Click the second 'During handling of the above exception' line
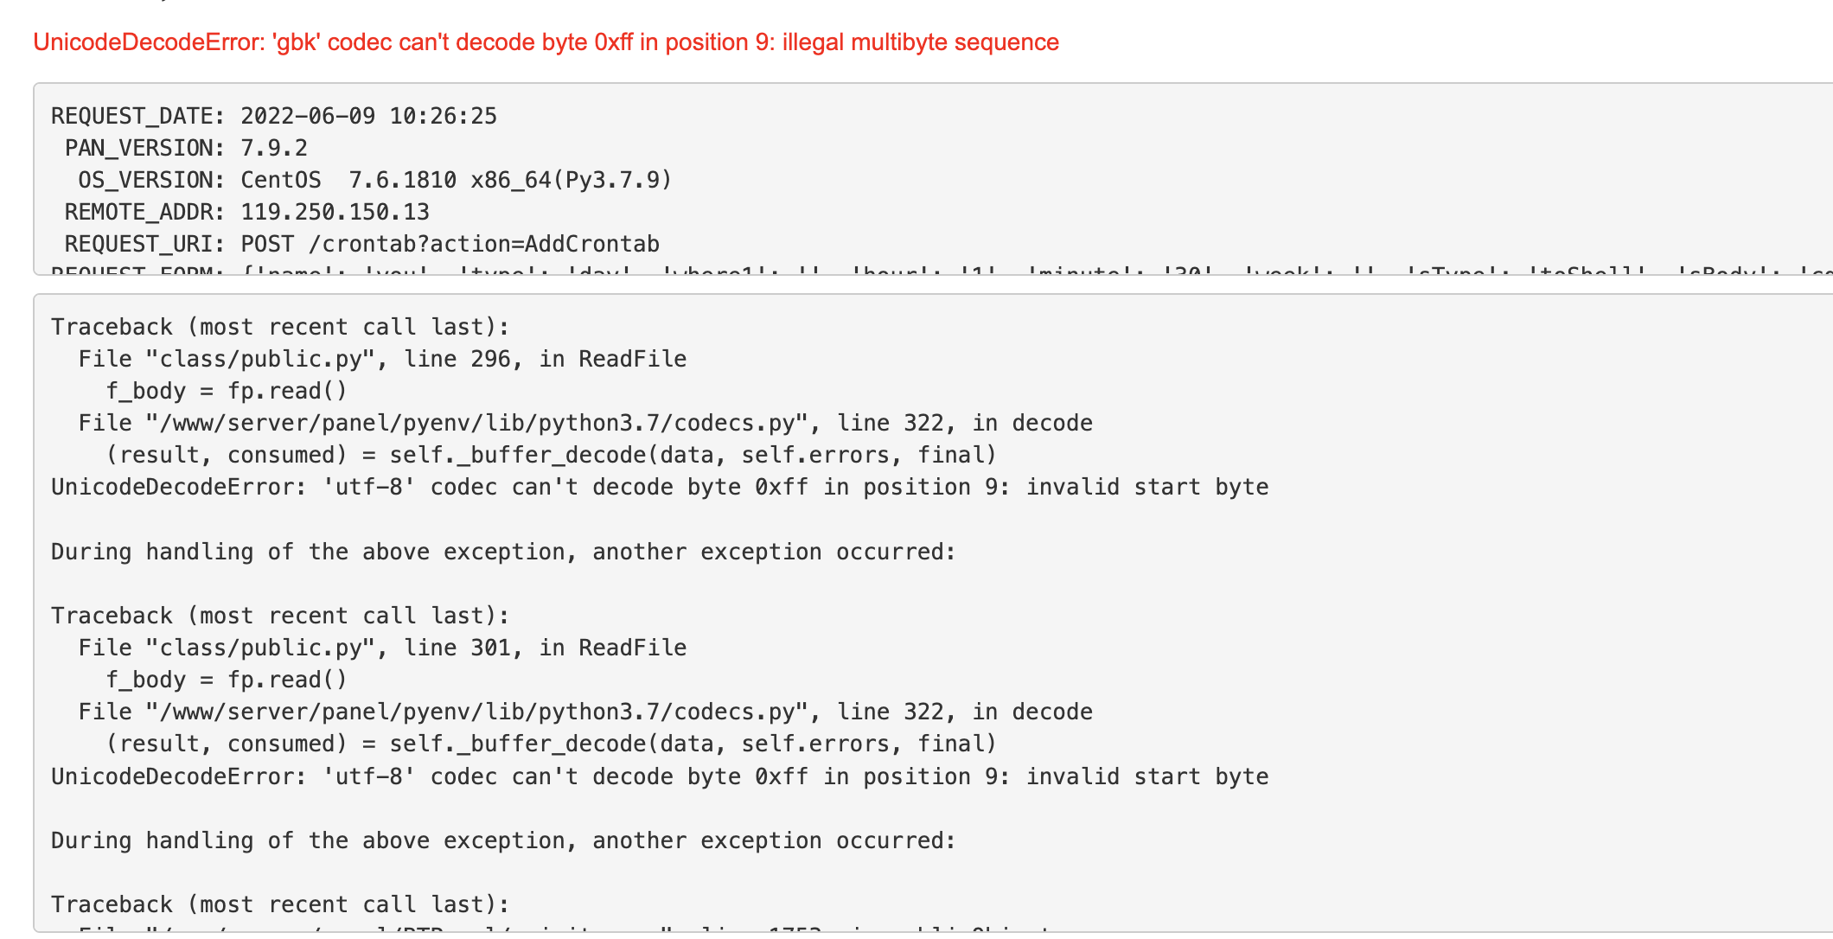The height and width of the screenshot is (939, 1833). tap(503, 840)
